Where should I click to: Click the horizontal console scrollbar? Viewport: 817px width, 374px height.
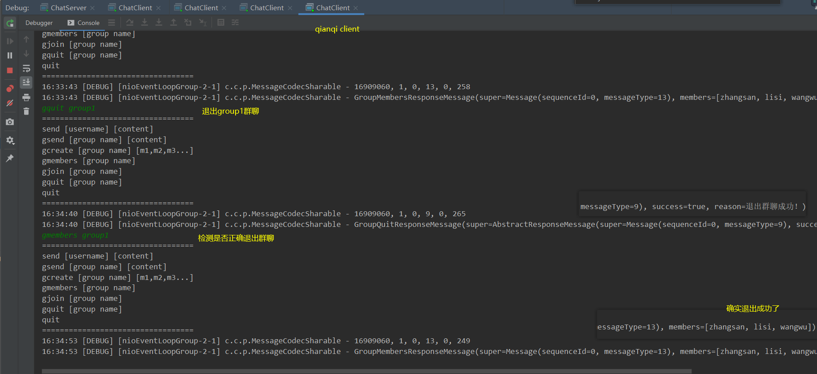366,371
